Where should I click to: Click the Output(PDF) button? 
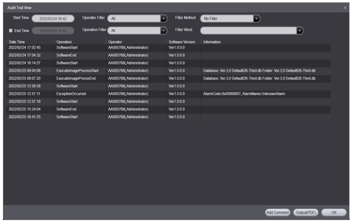click(x=306, y=212)
